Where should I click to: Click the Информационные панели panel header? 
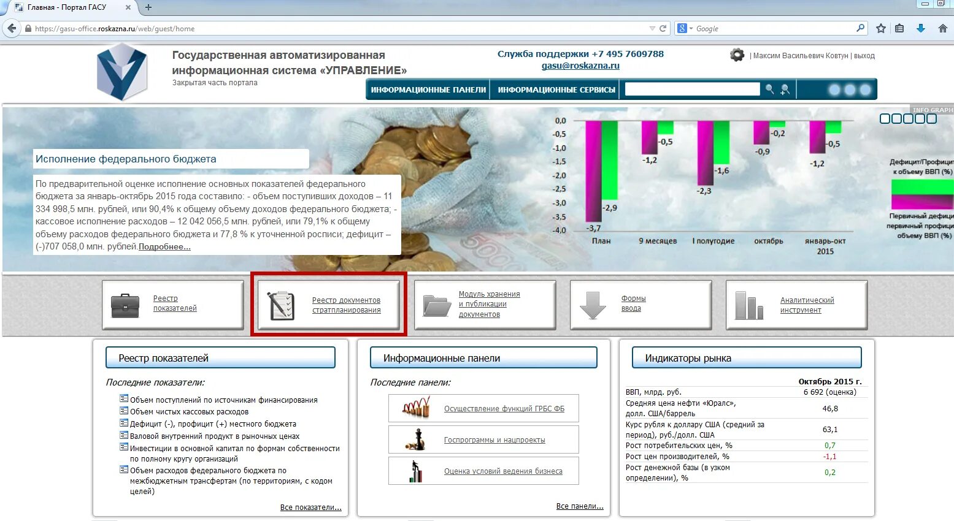[x=483, y=358]
